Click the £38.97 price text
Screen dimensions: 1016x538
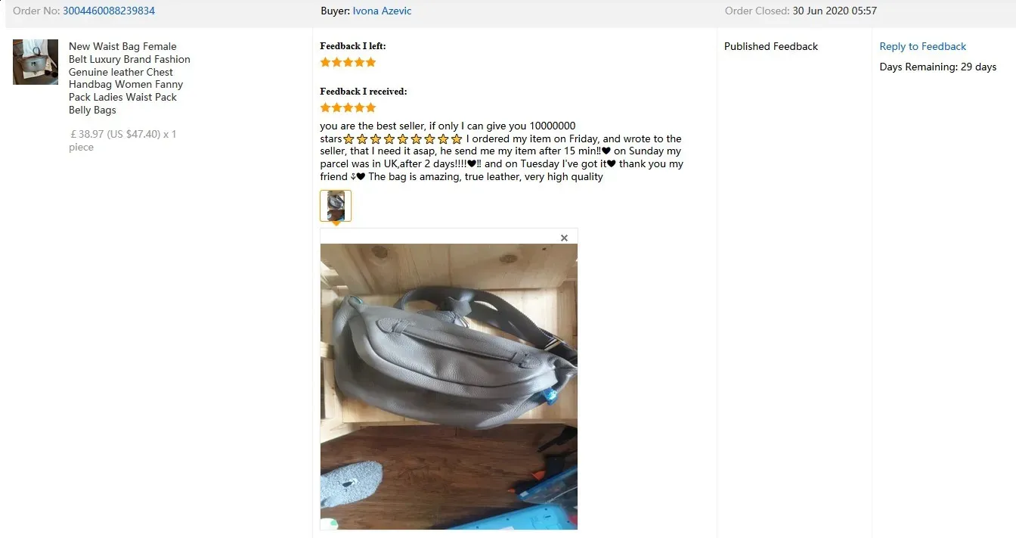pyautogui.click(x=86, y=134)
